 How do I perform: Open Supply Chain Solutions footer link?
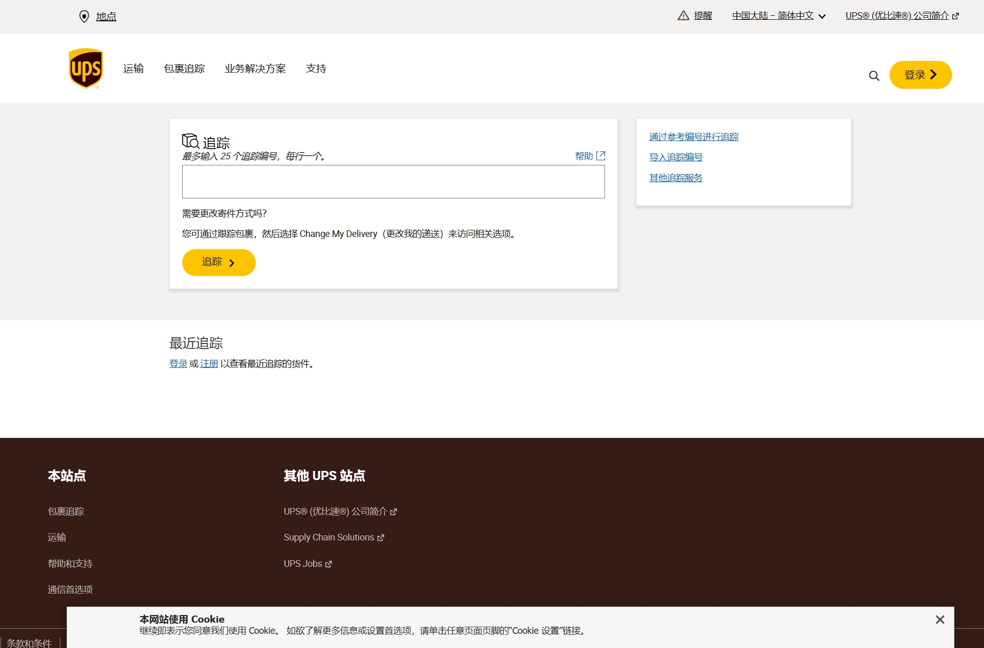(x=329, y=537)
